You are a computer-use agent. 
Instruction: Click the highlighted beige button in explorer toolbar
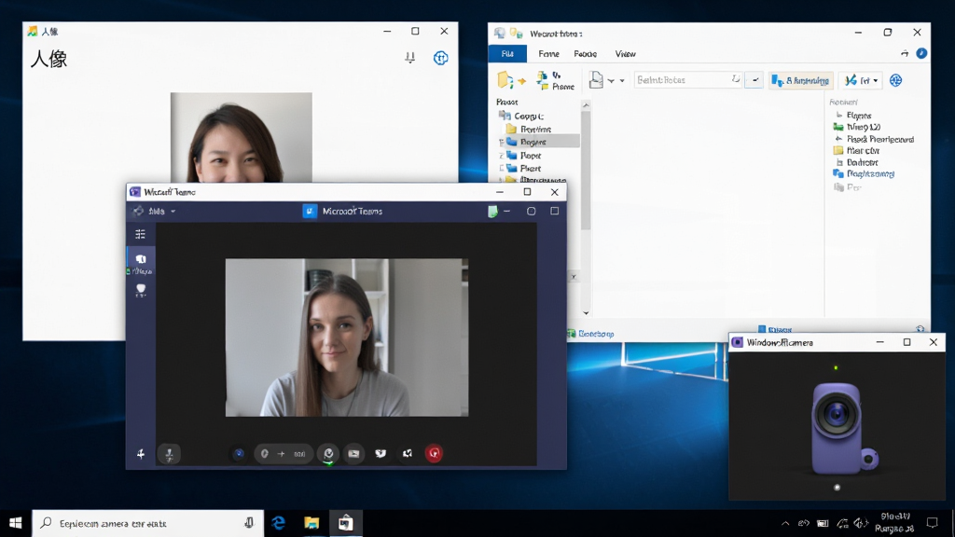pos(800,80)
